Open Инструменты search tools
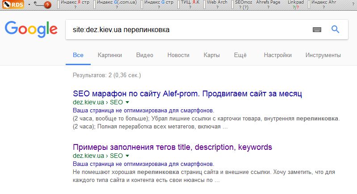The width and height of the screenshot is (357, 194). point(323,55)
